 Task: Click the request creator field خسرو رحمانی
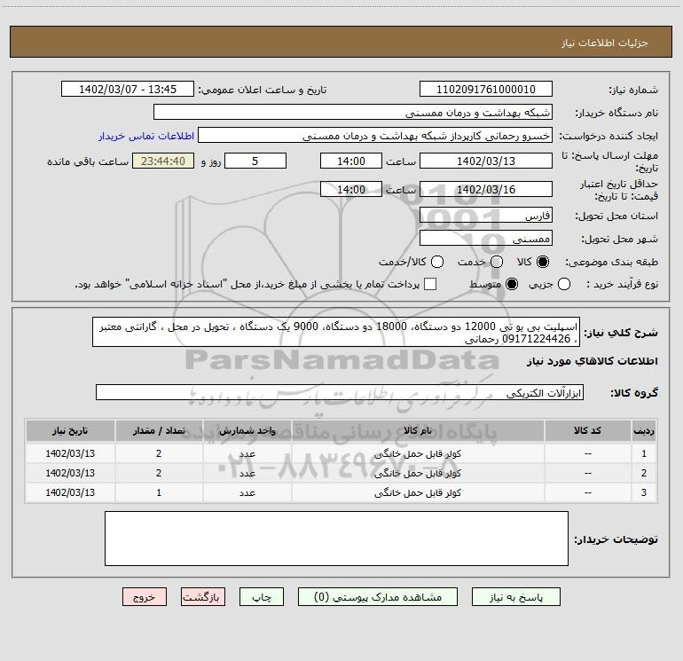[x=375, y=136]
